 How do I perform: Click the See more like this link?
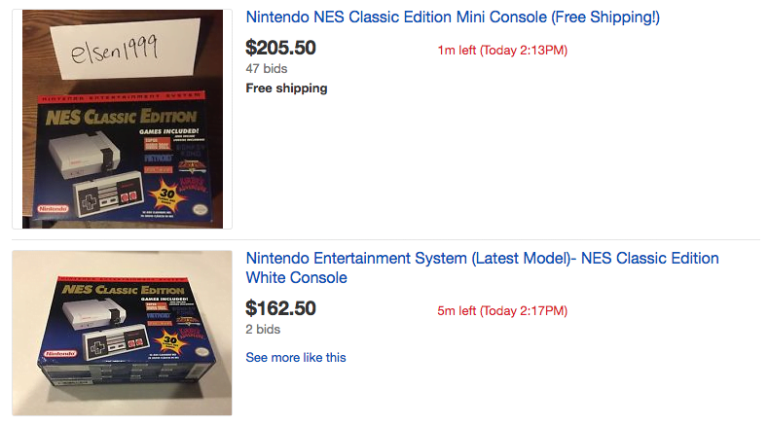point(295,357)
